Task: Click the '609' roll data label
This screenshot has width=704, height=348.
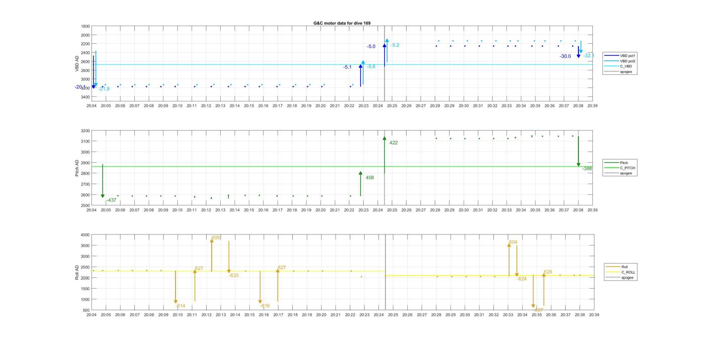Action: point(216,238)
